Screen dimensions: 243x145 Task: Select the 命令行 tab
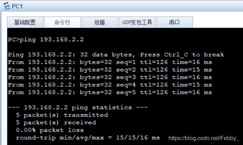click(x=62, y=22)
